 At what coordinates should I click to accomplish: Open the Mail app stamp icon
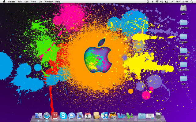tap(80, 116)
